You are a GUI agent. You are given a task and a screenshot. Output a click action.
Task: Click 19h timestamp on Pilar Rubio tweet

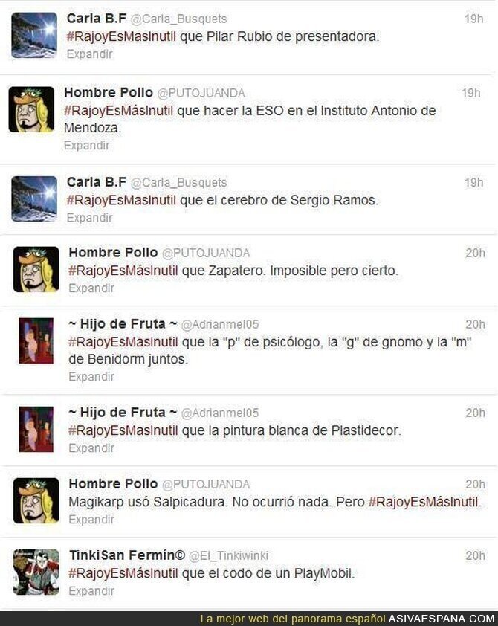(473, 19)
